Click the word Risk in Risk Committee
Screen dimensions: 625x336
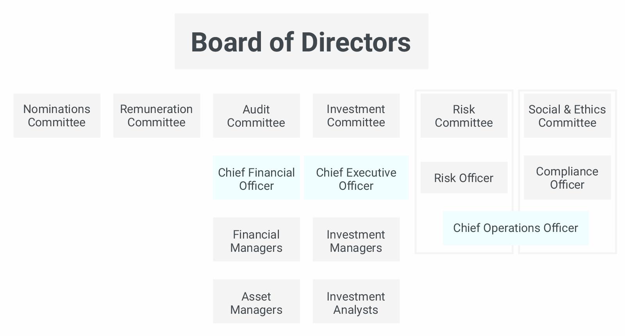pyautogui.click(x=464, y=109)
